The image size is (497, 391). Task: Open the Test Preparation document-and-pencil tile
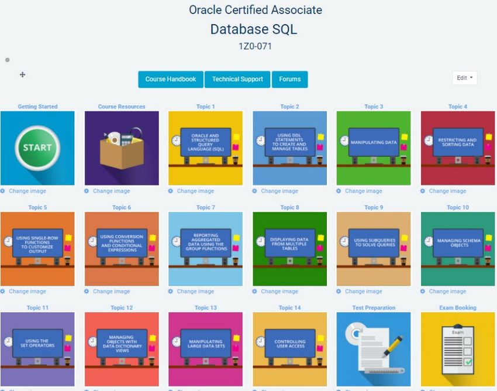pos(374,349)
